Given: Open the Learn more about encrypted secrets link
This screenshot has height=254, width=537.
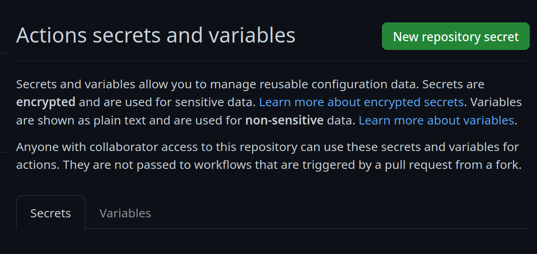Looking at the screenshot, I should [361, 102].
